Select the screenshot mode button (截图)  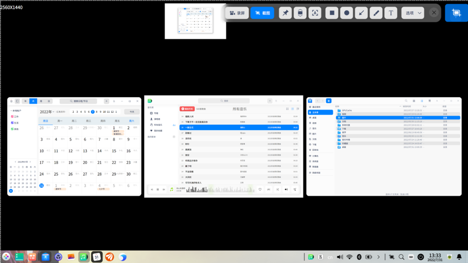[262, 13]
